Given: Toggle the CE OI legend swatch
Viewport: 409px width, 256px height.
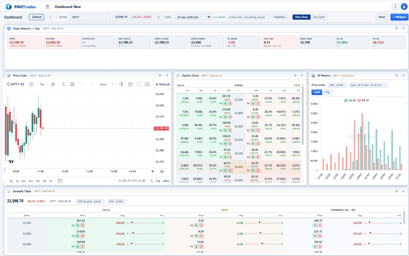Looking at the screenshot, I should [x=346, y=100].
